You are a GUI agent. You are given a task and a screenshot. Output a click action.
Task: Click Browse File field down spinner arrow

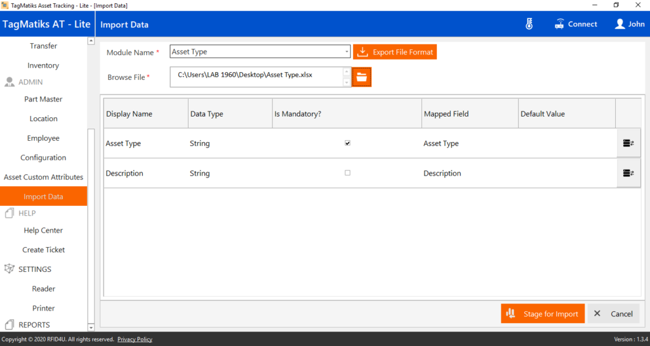click(x=347, y=82)
